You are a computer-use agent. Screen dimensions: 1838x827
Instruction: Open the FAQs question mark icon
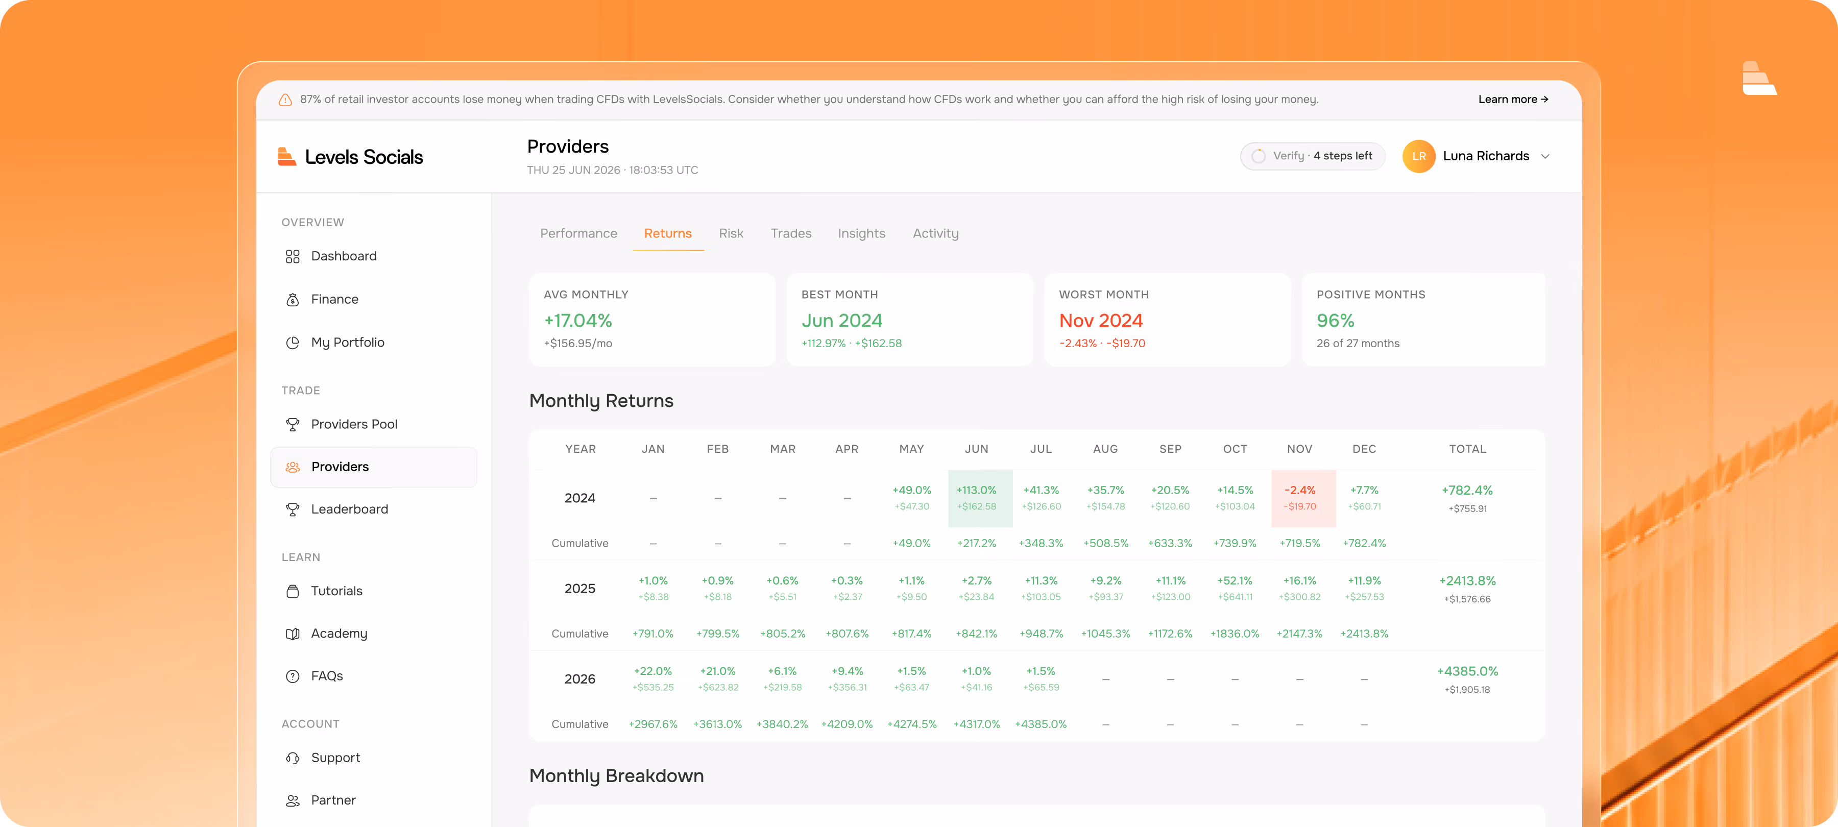pyautogui.click(x=293, y=676)
